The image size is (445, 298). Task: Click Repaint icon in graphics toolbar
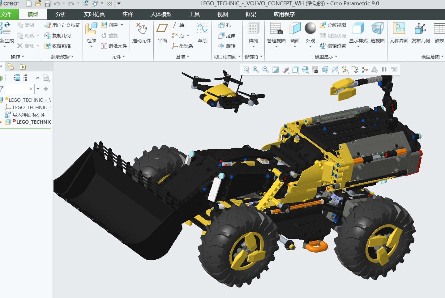[276, 70]
